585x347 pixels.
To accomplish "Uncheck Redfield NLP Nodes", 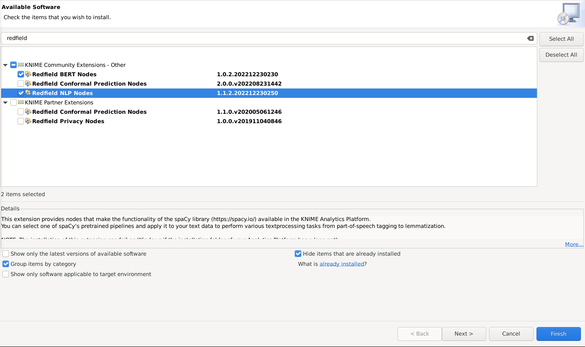I will [x=21, y=93].
